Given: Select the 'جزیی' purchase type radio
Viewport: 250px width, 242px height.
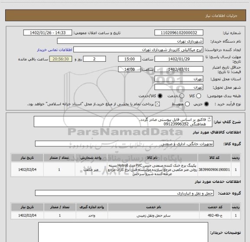Looking at the screenshot, I should pyautogui.click(x=206, y=104).
